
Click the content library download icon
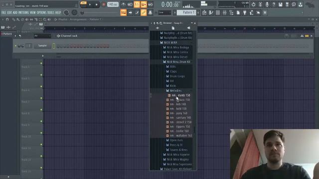(x=301, y=4)
